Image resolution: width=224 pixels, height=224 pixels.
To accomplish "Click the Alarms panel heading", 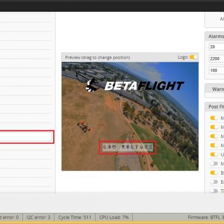I will [216, 36].
